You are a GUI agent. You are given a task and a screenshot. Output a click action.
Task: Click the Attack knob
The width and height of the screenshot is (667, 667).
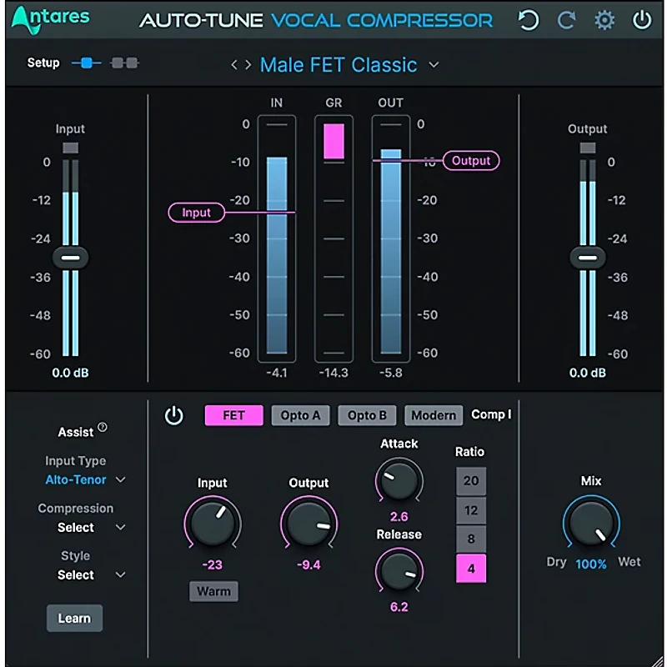tap(399, 481)
